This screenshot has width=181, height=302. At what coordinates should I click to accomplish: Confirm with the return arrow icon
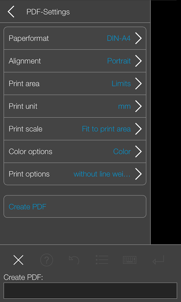(158, 260)
